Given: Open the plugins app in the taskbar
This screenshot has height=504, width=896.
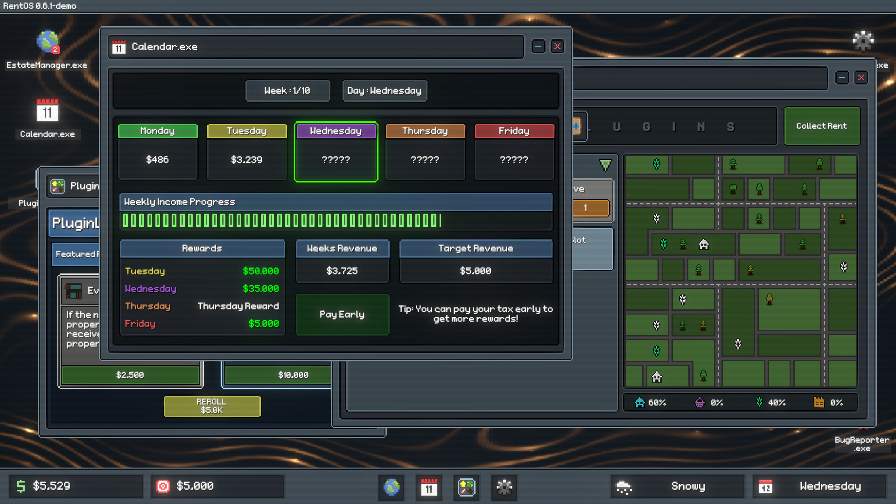Looking at the screenshot, I should [x=466, y=488].
